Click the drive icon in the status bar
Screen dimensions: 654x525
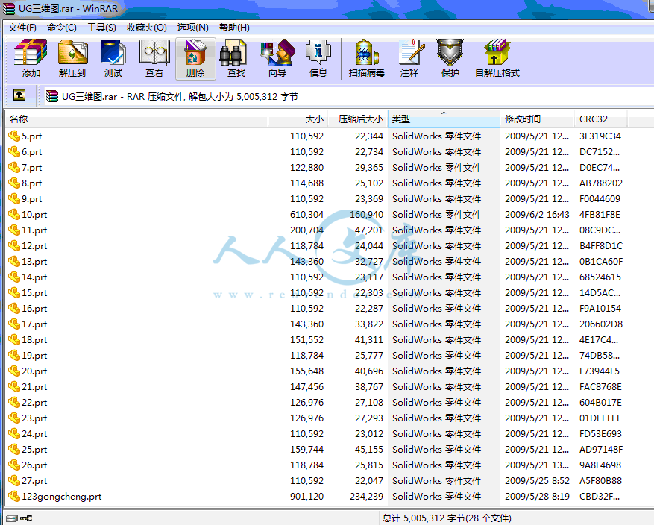pyautogui.click(x=12, y=518)
